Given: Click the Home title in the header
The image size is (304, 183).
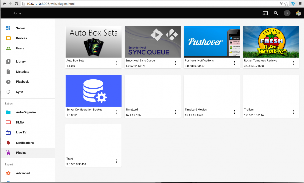Looking at the screenshot, I should click(17, 13).
